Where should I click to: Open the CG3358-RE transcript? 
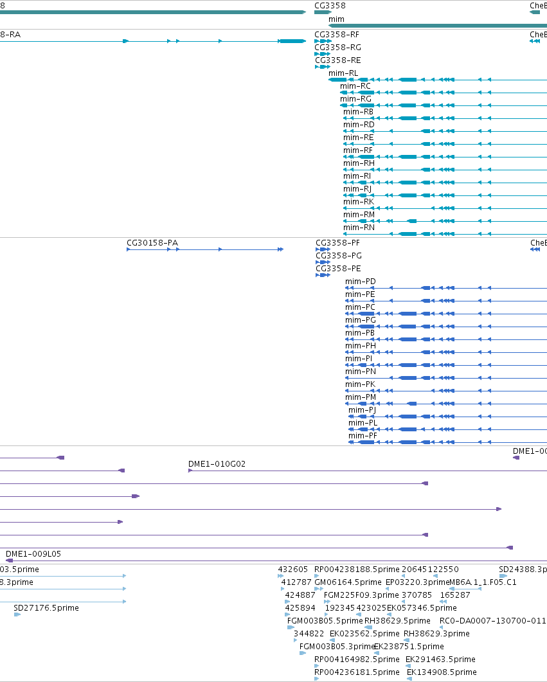(338, 60)
